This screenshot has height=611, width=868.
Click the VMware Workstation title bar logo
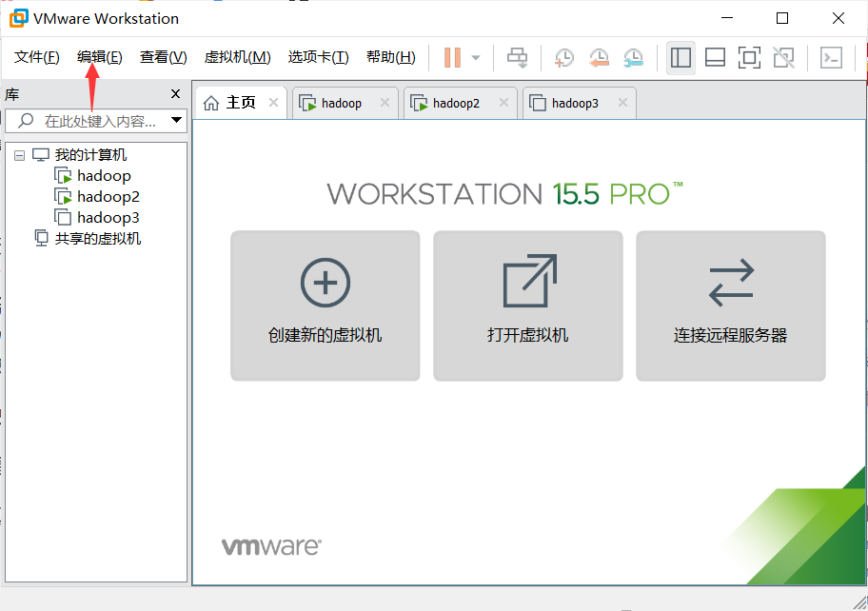tap(19, 18)
